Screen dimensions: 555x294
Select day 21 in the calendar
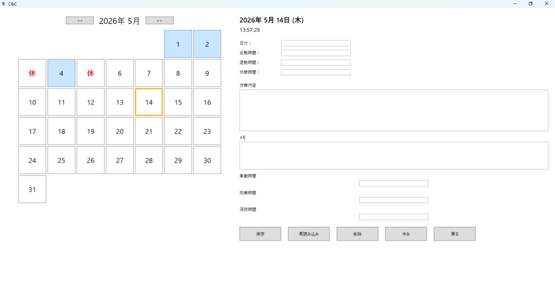click(149, 131)
